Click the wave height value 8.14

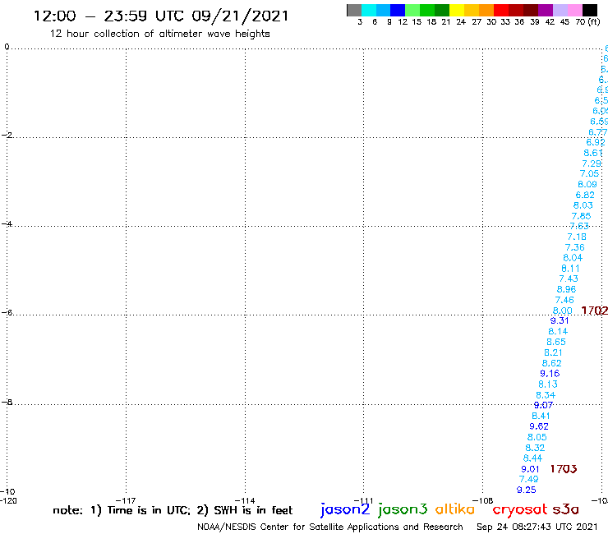tap(558, 332)
